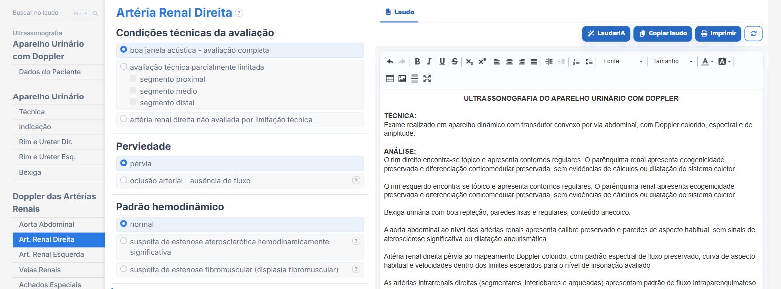The width and height of the screenshot is (781, 289).
Task: Open Aorta Abdominal section
Action: pos(59,224)
